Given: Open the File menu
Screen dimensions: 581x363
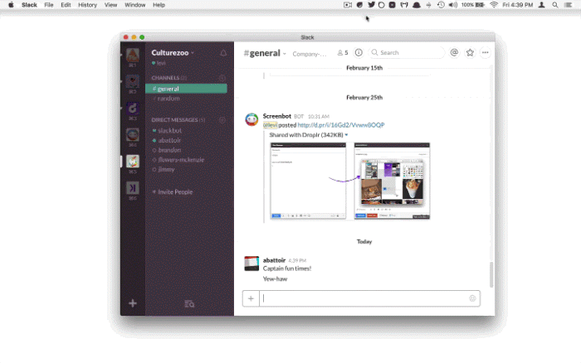Looking at the screenshot, I should point(48,5).
